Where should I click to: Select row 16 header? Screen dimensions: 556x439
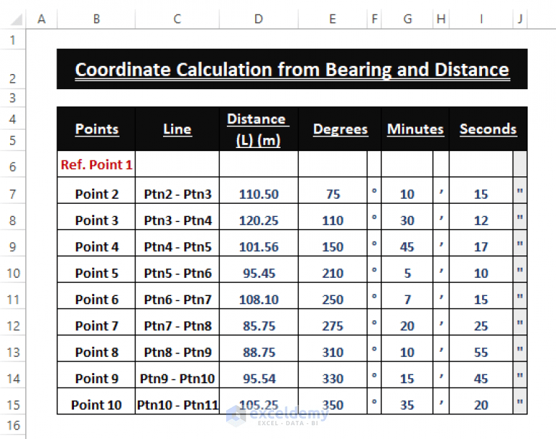[x=13, y=425]
